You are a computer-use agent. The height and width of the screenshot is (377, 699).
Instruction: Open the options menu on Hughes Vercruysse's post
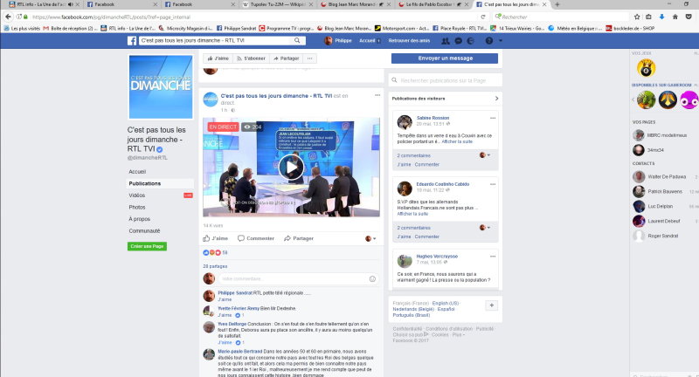pos(493,257)
